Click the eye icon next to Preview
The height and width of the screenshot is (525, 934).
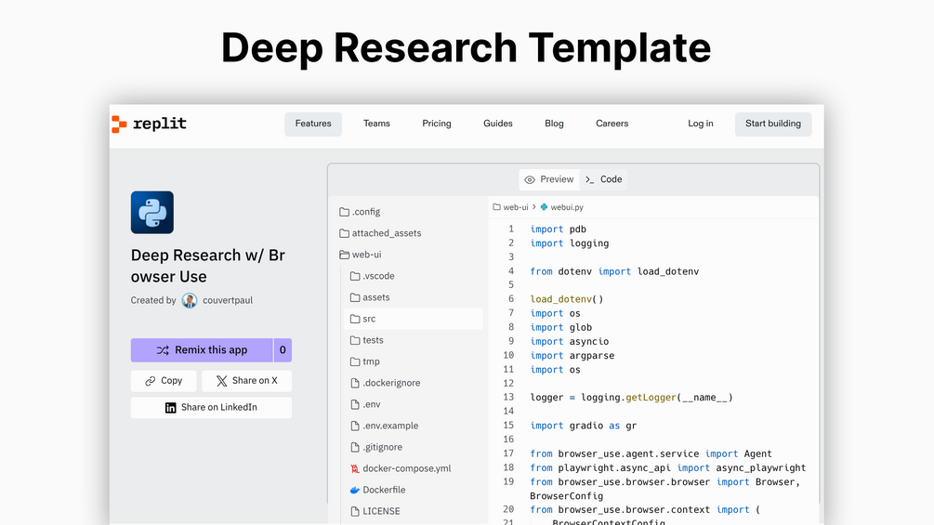pos(530,179)
